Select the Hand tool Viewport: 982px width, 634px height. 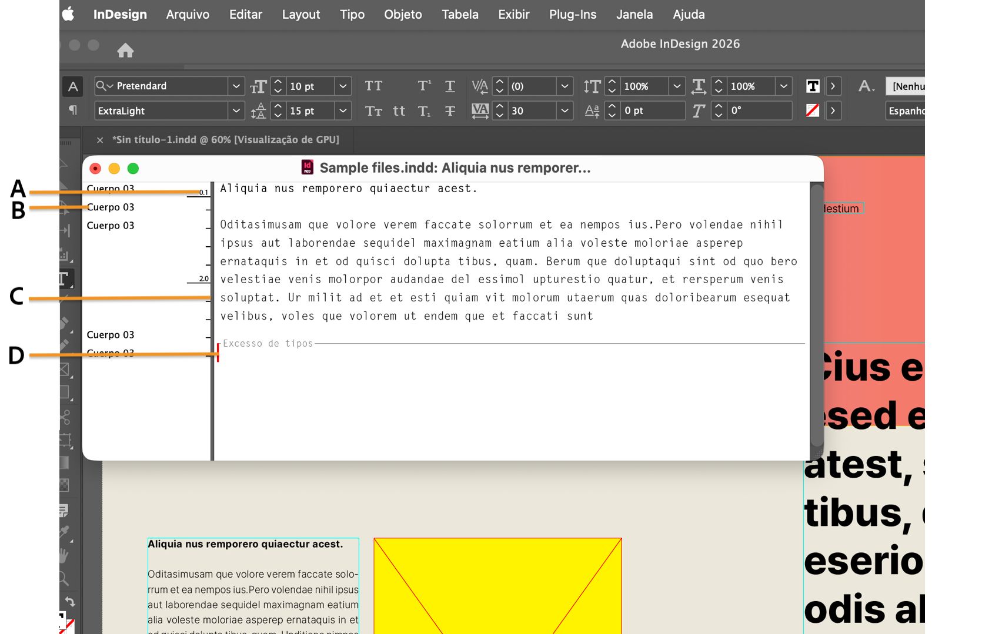[x=64, y=555]
